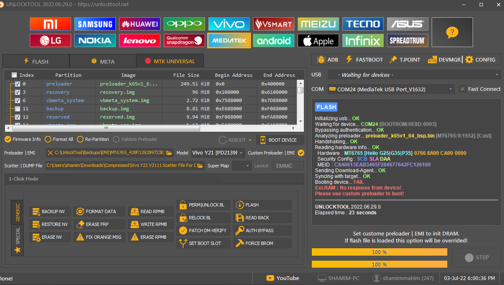The image size is (504, 285).
Task: Open the Lenovo brand tile
Action: pyautogui.click(x=140, y=40)
